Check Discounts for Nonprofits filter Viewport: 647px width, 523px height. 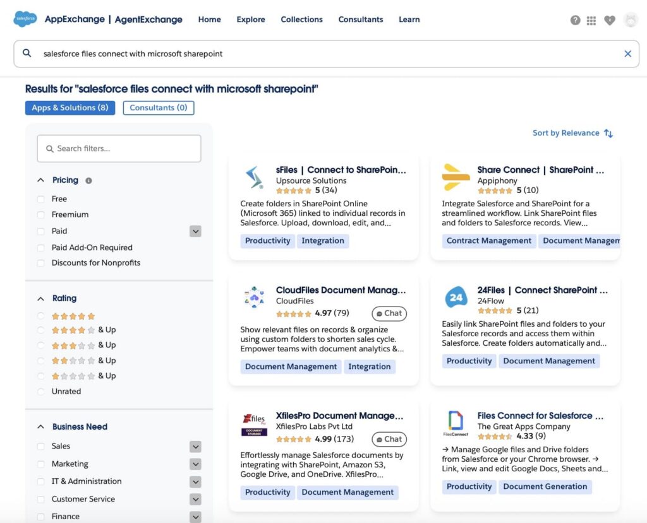tap(41, 263)
